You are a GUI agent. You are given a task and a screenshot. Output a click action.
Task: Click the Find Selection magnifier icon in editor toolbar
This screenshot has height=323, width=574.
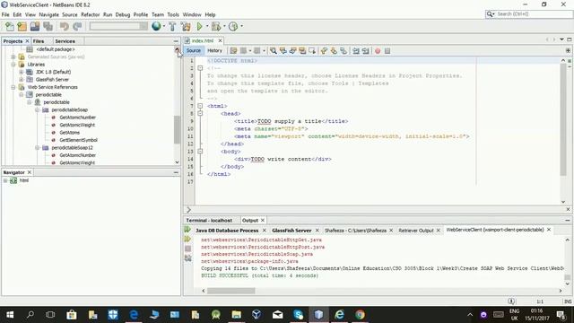tap(273, 51)
